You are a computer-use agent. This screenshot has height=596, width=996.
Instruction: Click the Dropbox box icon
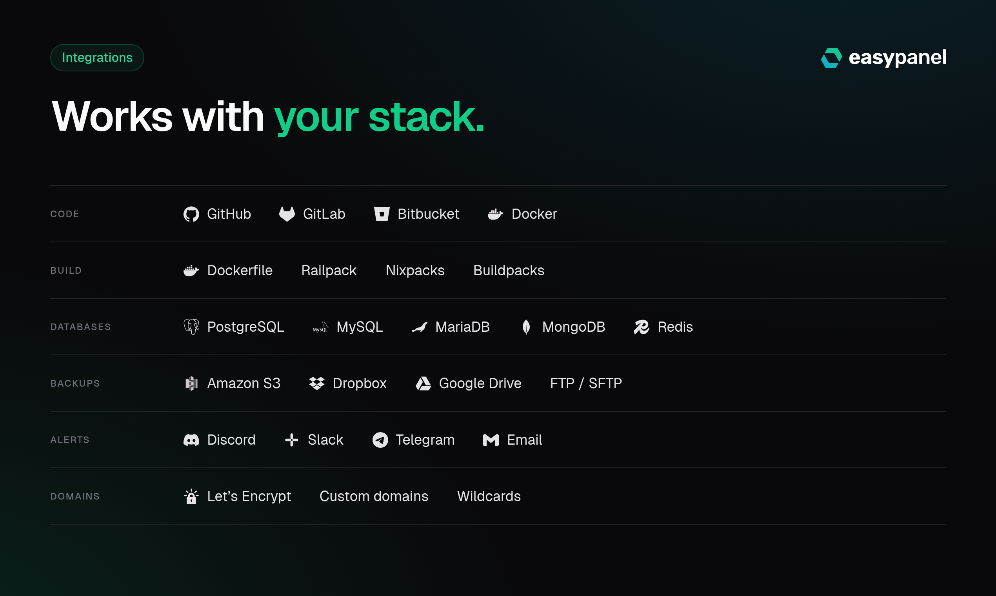point(317,383)
